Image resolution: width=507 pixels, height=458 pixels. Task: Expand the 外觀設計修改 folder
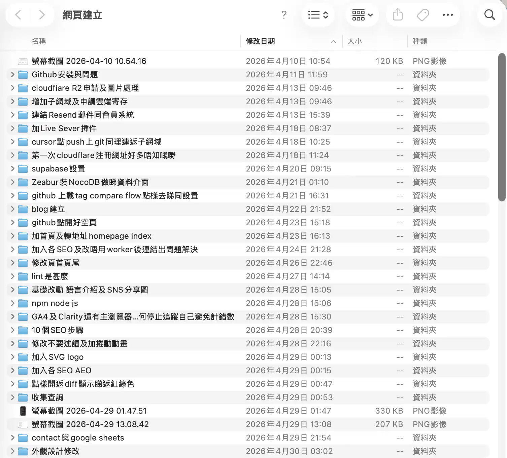point(12,451)
